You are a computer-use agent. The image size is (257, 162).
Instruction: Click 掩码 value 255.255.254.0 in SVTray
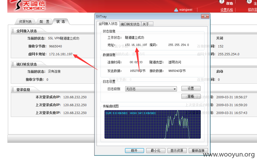pyautogui.click(x=179, y=45)
